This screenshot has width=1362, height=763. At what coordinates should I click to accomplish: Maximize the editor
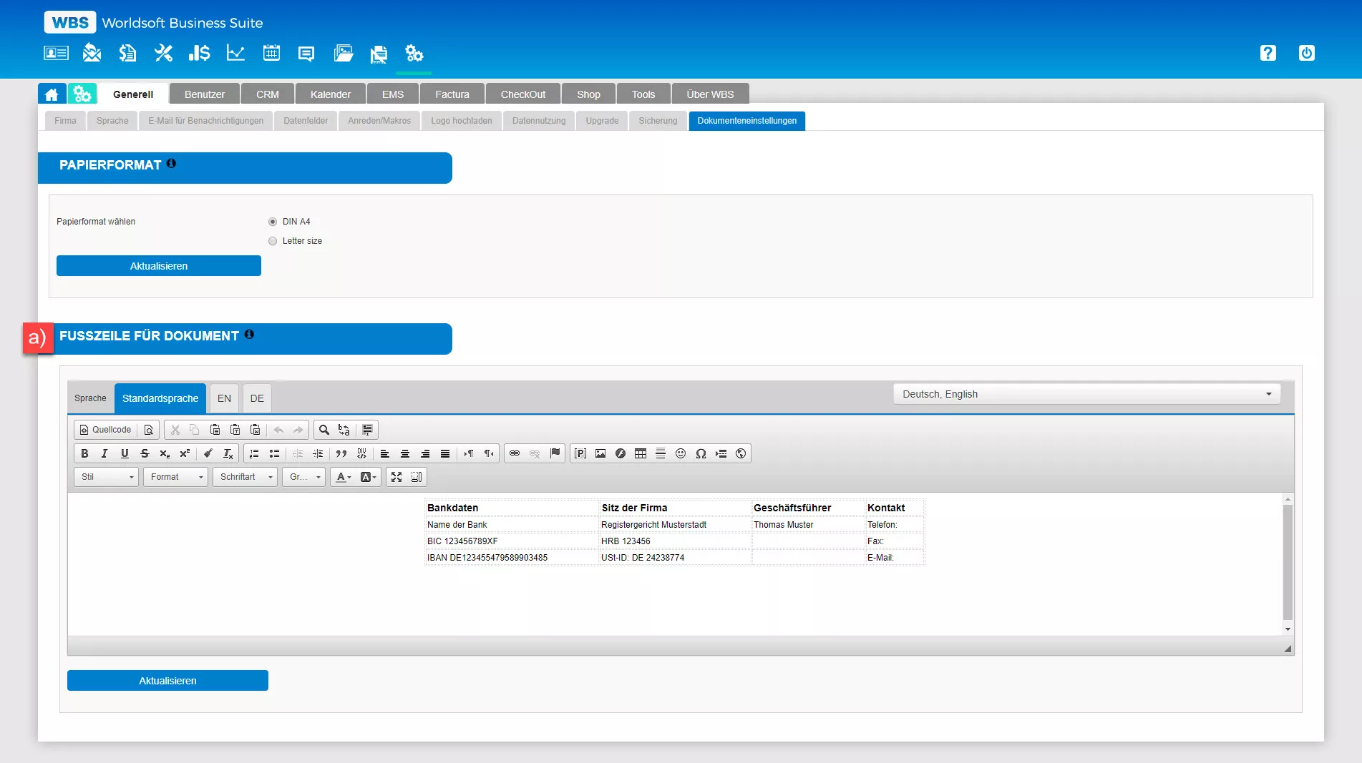tap(397, 477)
